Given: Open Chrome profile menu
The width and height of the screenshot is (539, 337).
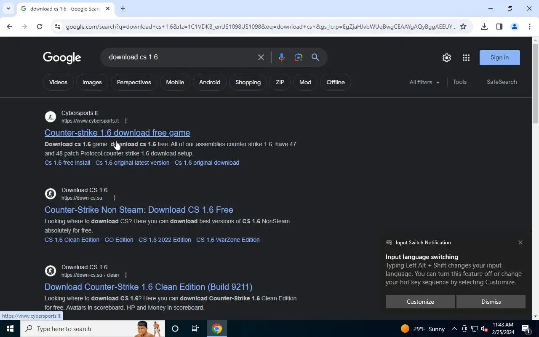Looking at the screenshot, I should [x=515, y=27].
